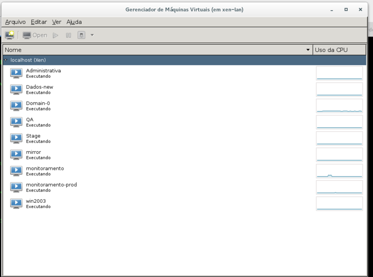Click the mirror VM monitor icon
The width and height of the screenshot is (373, 277).
pos(16,155)
